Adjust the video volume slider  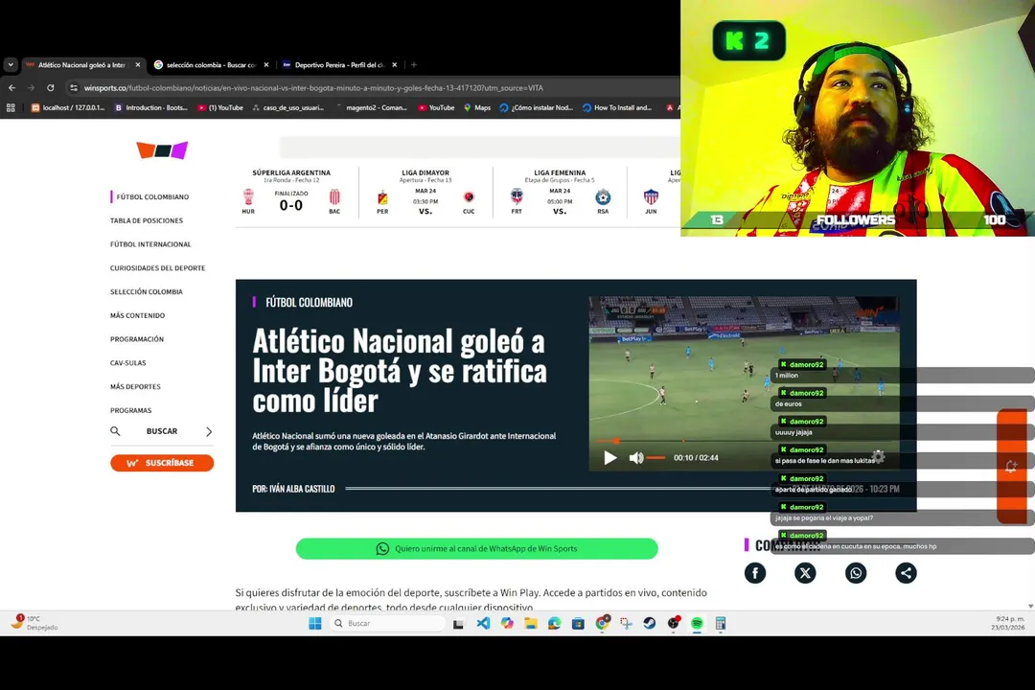point(655,457)
